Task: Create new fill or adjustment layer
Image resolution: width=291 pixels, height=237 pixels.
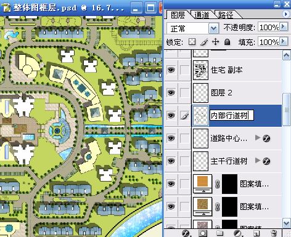Action: tap(237, 233)
